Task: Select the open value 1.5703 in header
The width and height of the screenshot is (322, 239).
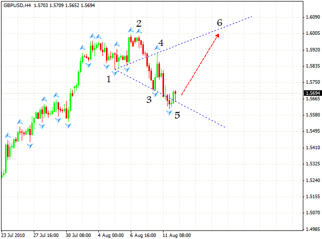Action: 41,6
